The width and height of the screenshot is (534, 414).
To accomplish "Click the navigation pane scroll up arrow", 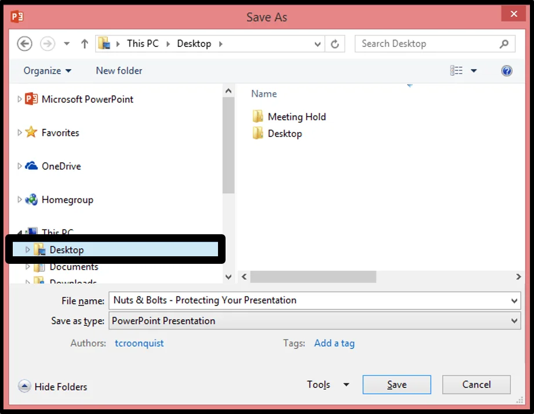I will [228, 91].
